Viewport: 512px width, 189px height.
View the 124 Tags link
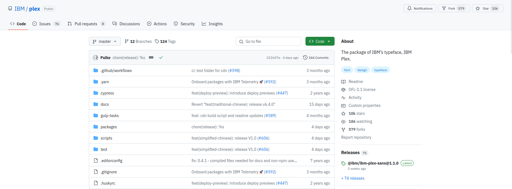click(x=165, y=41)
